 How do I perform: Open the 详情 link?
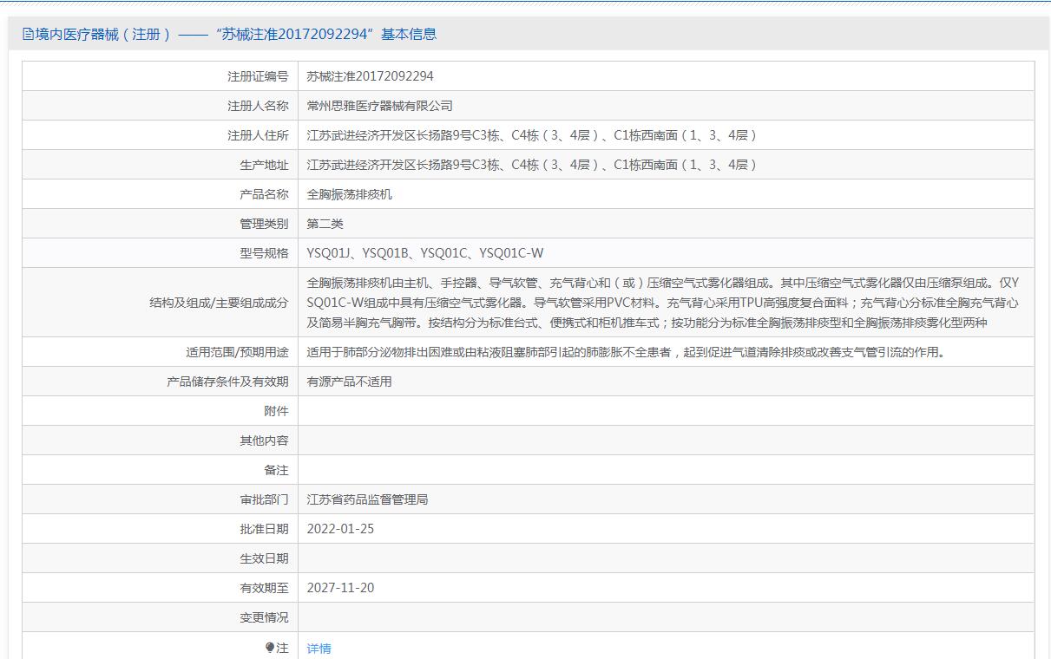coord(319,648)
